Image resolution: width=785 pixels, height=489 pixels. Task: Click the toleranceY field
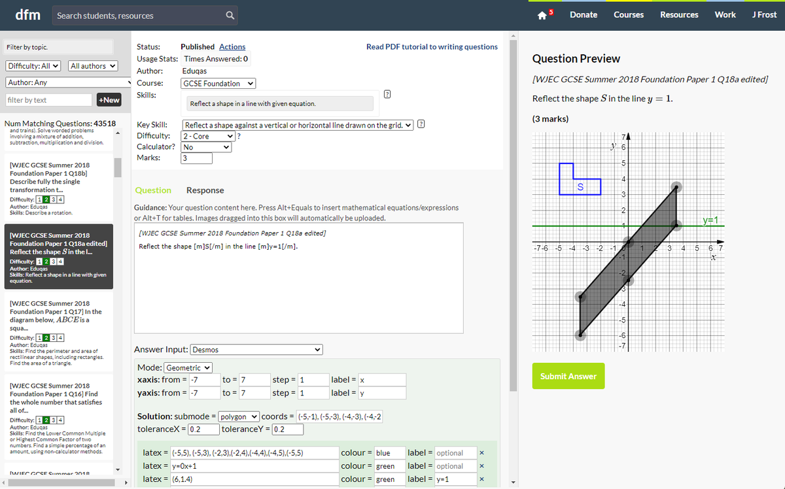(287, 430)
